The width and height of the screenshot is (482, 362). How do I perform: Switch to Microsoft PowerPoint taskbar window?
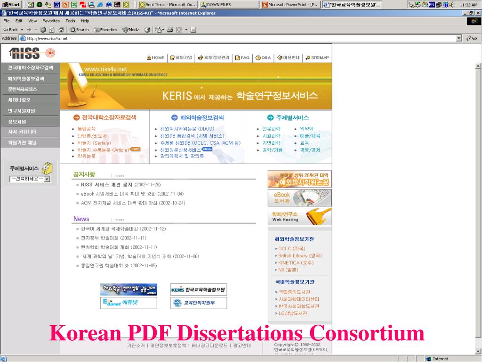tap(290, 5)
